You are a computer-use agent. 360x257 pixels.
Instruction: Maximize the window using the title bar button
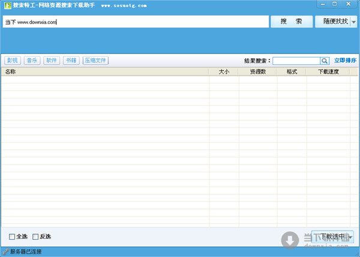tap(334, 4)
